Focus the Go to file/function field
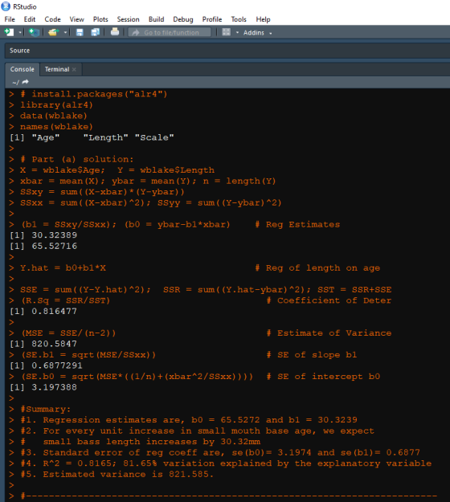Viewport: 450px width, 502px height. 170,32
